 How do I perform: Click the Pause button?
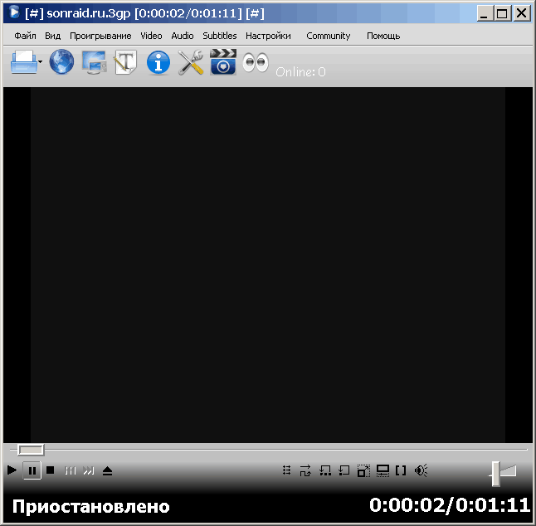(32, 471)
